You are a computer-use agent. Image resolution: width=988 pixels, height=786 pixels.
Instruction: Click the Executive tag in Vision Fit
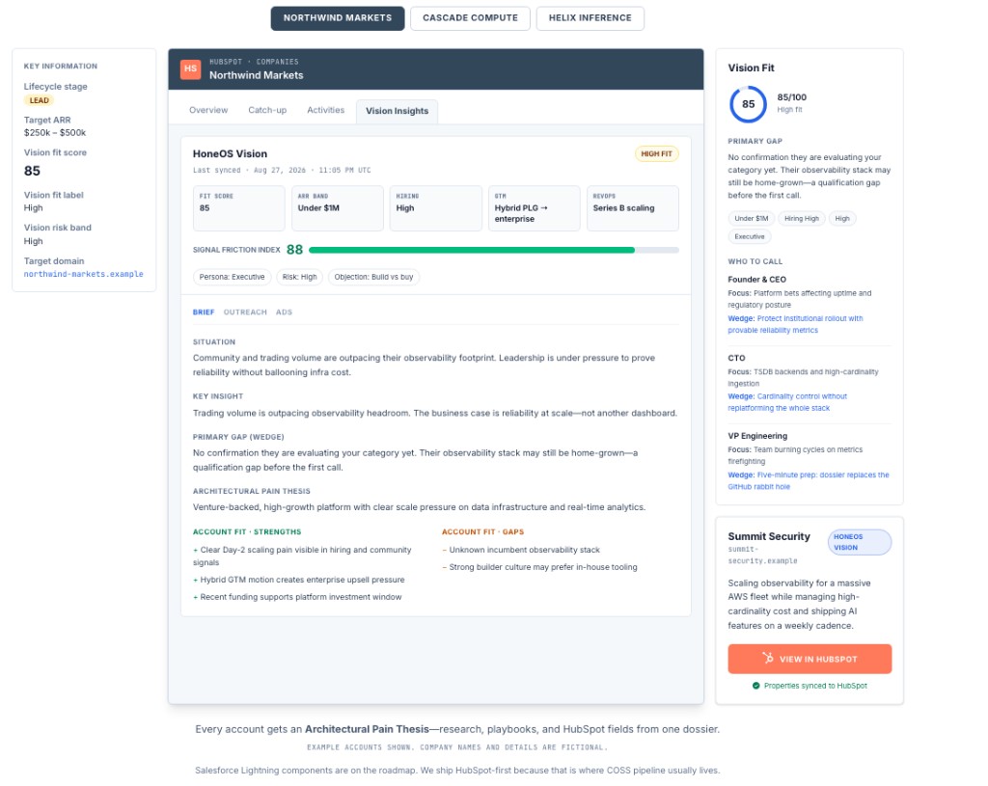749,237
